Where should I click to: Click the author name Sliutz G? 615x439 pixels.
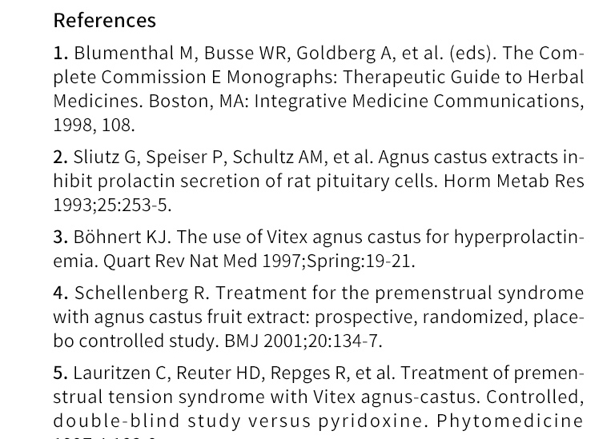tap(104, 158)
